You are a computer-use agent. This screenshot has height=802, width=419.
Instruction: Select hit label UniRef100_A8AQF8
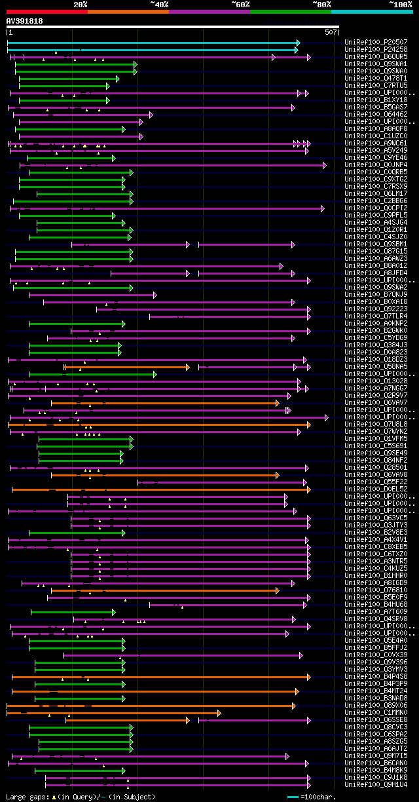376,128
